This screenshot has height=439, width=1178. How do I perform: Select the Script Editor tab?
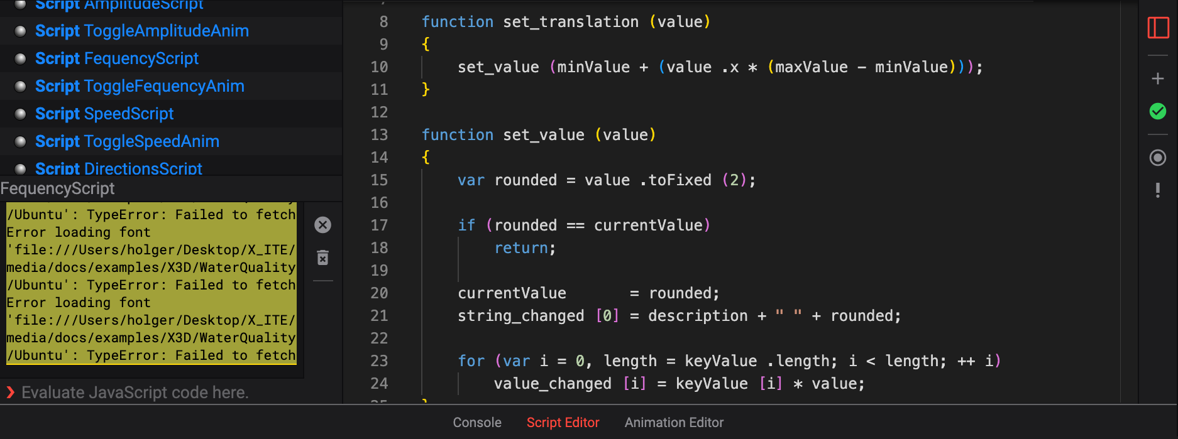point(563,423)
